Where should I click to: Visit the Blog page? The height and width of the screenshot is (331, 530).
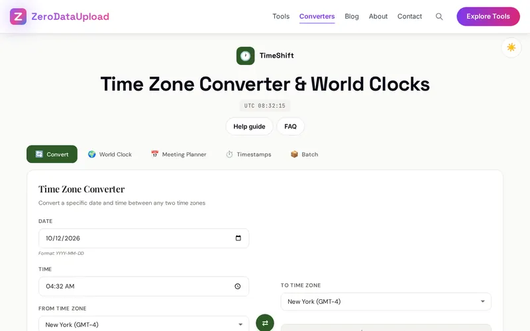pos(352,17)
